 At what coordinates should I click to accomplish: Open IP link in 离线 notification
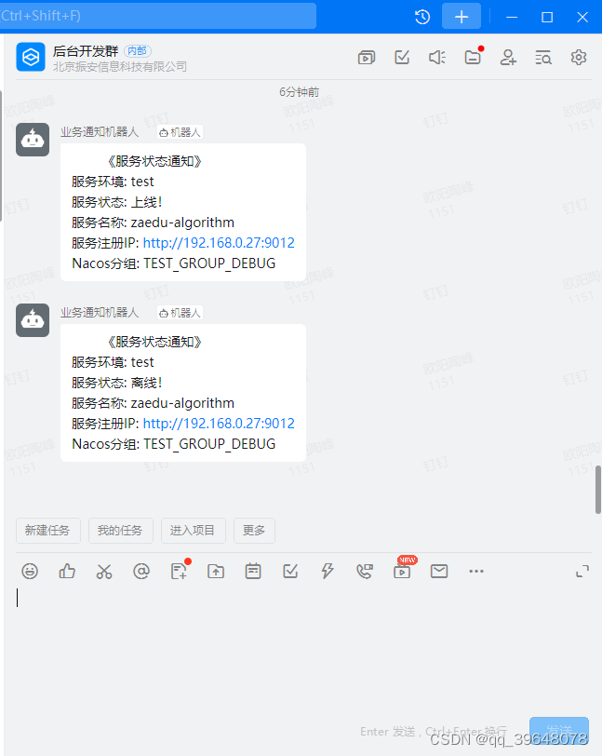(x=219, y=424)
